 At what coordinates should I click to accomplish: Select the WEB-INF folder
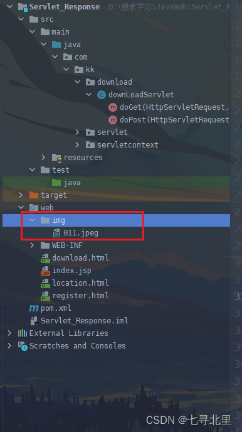67,246
